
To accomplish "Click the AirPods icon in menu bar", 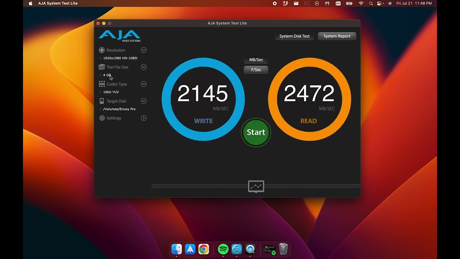I will tap(327, 3).
